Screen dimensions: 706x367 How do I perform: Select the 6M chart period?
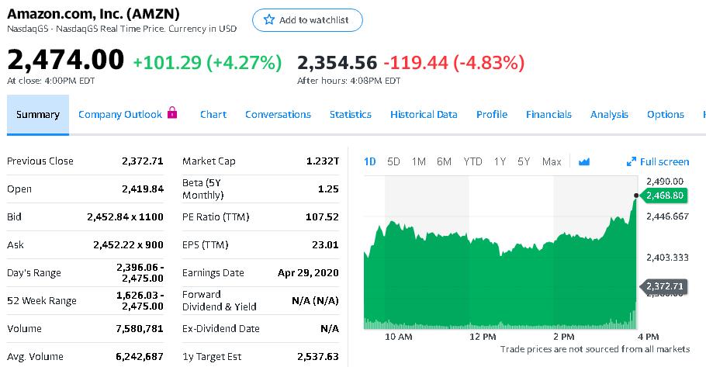[444, 161]
